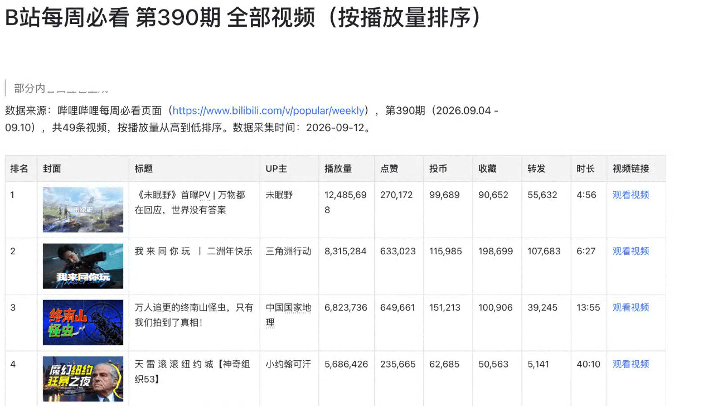
Task: Click title 天雷滚滚纽约城【神奇组织53】
Action: (x=193, y=371)
